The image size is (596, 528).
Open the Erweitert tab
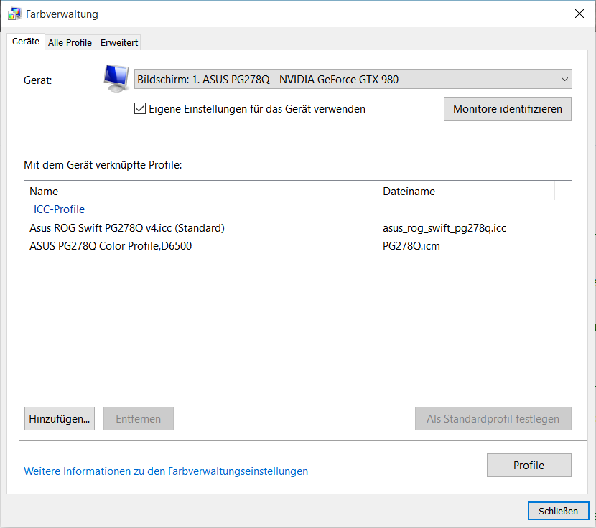coord(119,42)
